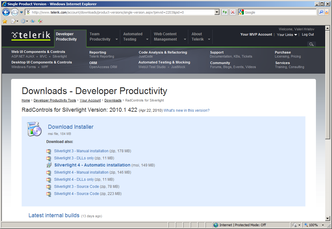The width and height of the screenshot is (332, 229).
Task: Open the recent pages history dropdown arrow
Action: (x=21, y=12)
